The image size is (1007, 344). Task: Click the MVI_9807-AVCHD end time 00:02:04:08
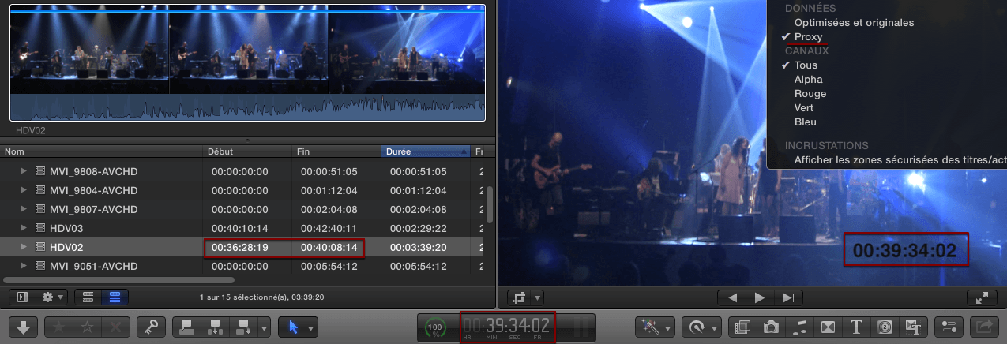[x=329, y=209]
